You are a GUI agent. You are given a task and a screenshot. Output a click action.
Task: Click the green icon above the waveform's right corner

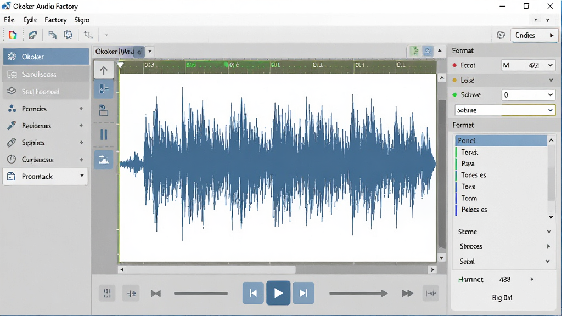tap(415, 51)
